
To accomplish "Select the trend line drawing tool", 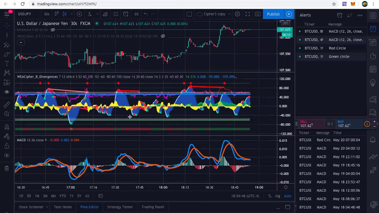I will (x=7, y=45).
